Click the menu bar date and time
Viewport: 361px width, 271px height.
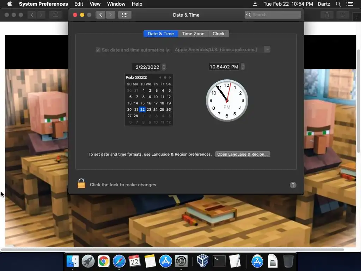click(288, 4)
